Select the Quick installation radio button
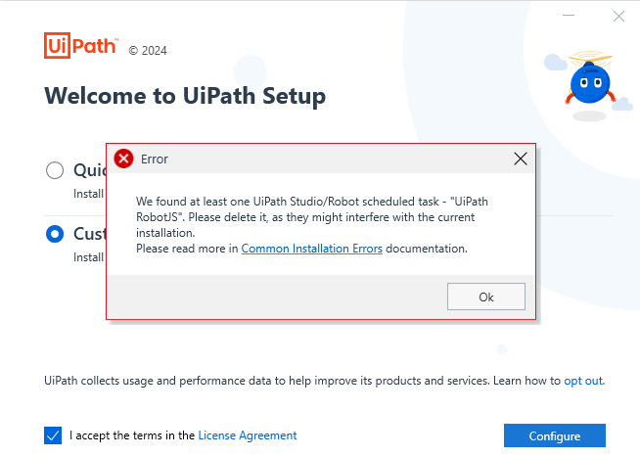The image size is (640, 457). point(55,170)
